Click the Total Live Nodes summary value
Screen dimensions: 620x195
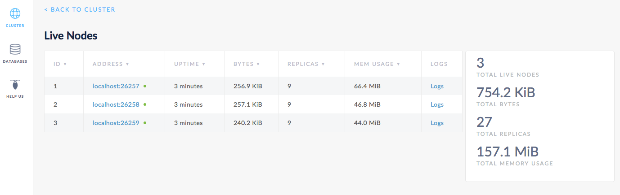point(480,63)
